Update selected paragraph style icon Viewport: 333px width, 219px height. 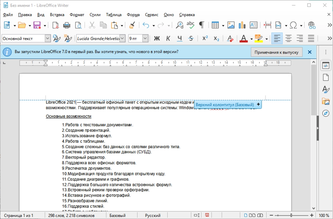coord(57,38)
